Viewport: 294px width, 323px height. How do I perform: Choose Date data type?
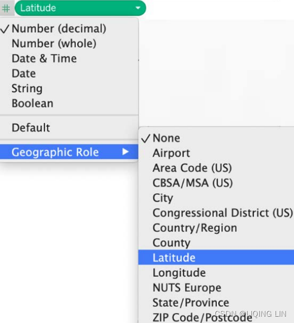(69, 74)
